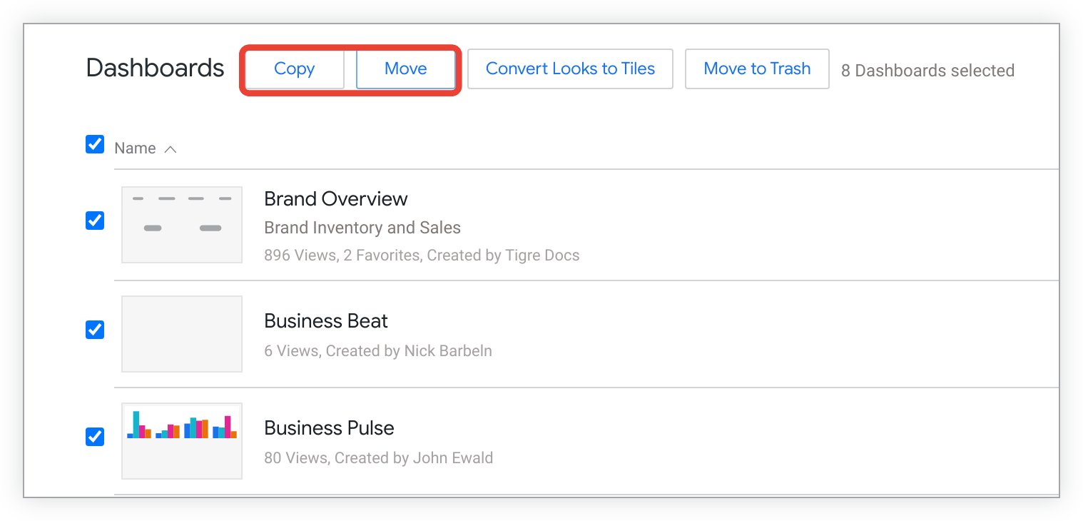This screenshot has height=521, width=1083.
Task: Move selected dashboards to Trash
Action: point(757,69)
